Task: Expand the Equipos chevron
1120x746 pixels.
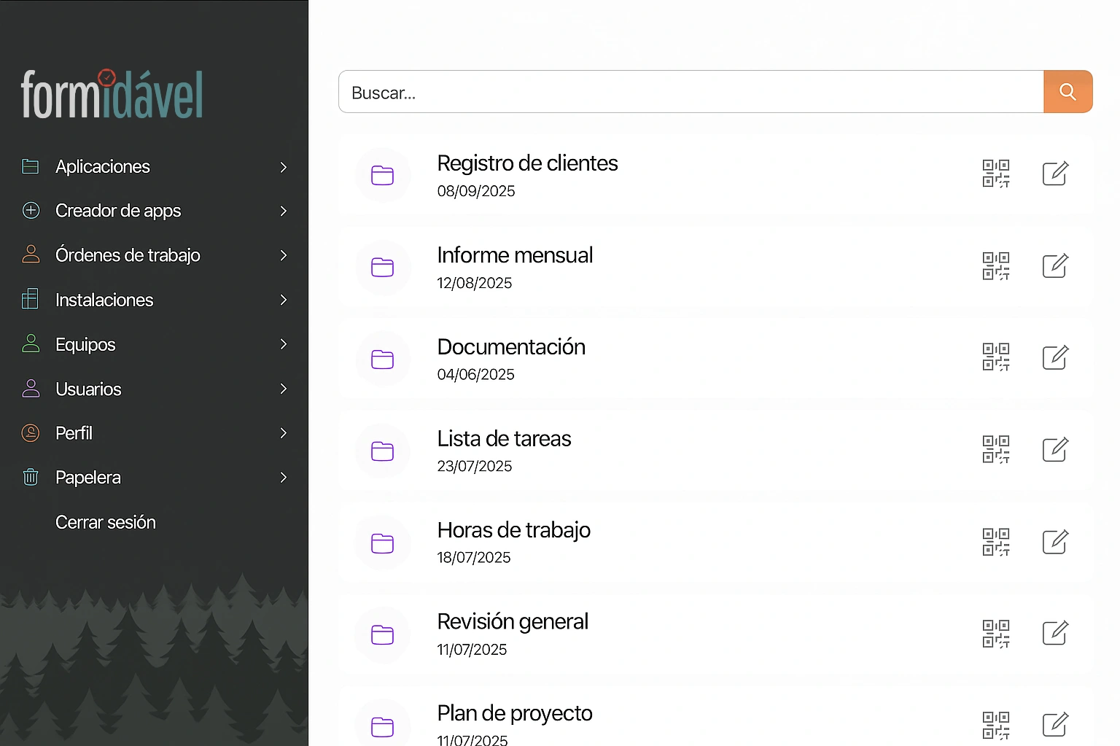Action: point(284,344)
